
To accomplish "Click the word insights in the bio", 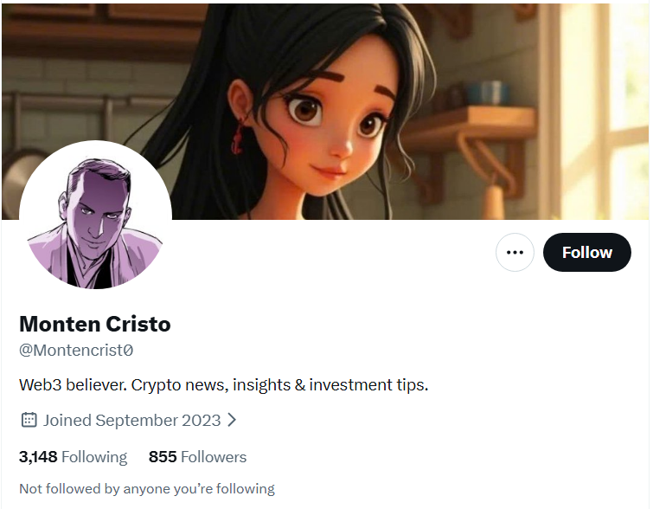I will [261, 384].
